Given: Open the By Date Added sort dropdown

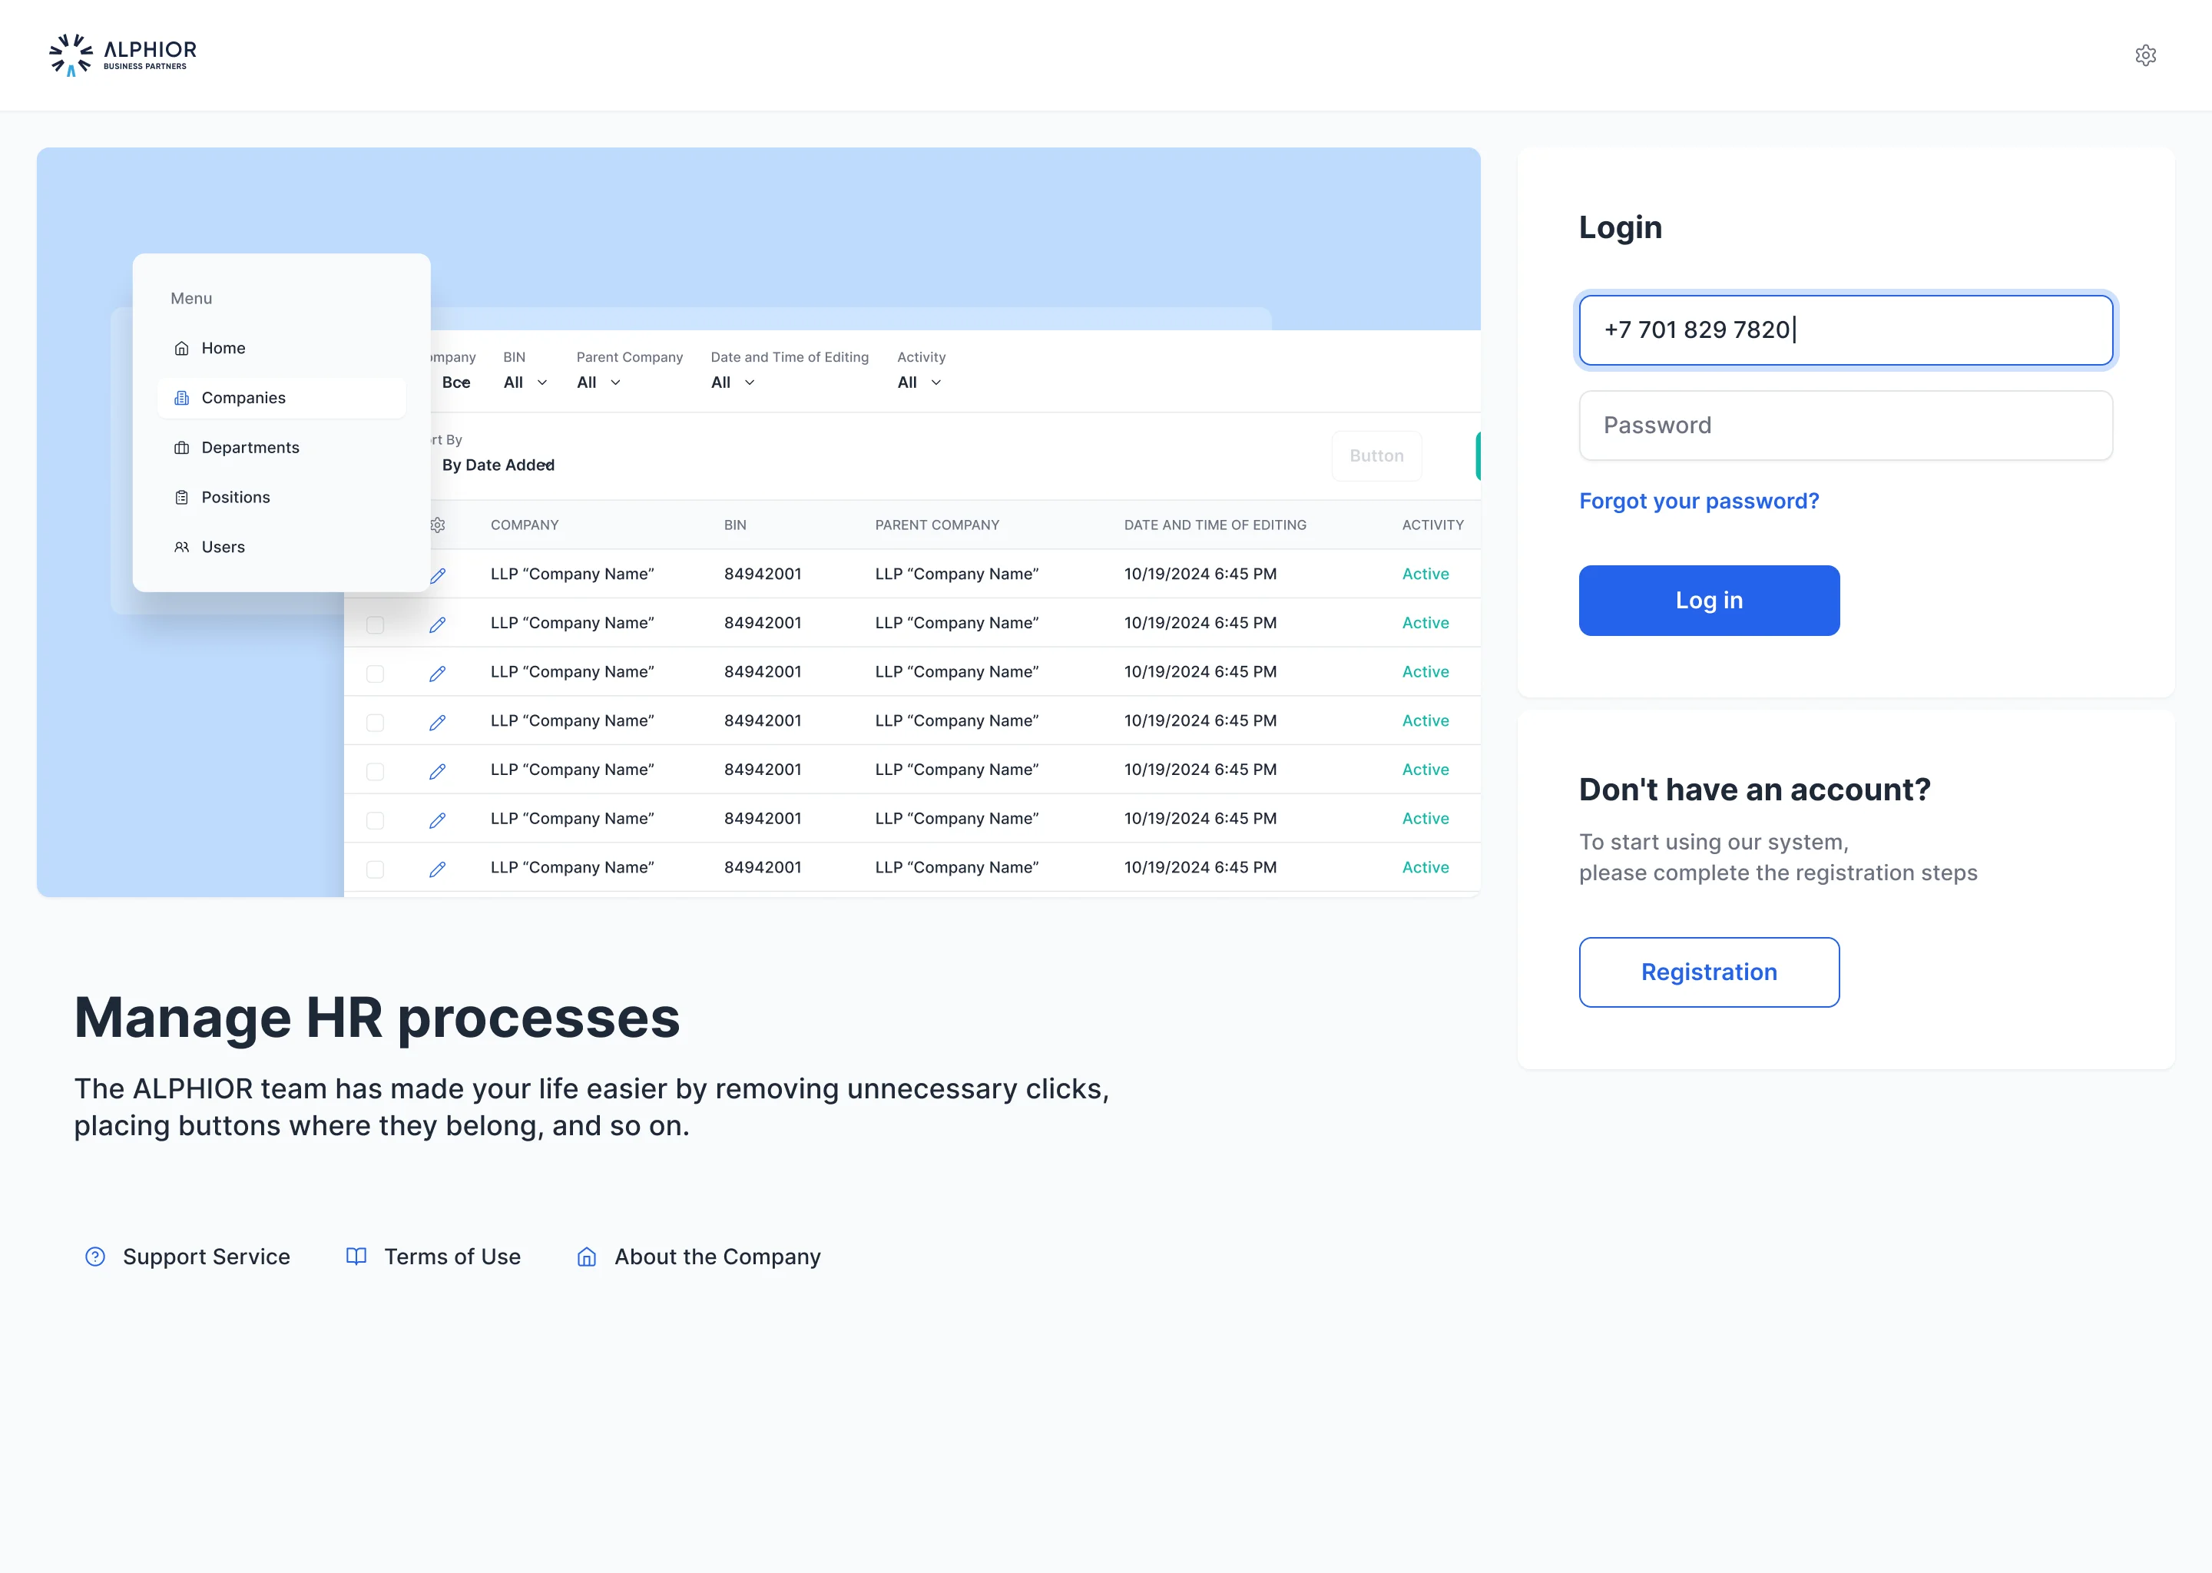Looking at the screenshot, I should point(498,465).
